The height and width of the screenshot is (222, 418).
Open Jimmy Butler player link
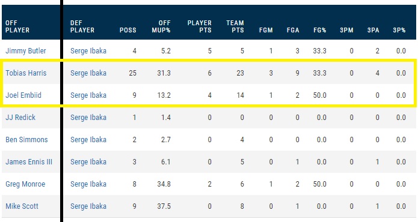point(26,51)
